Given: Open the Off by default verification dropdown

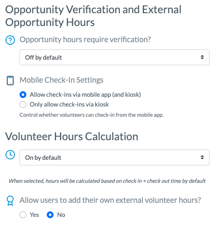Looking at the screenshot, I should click(114, 57).
